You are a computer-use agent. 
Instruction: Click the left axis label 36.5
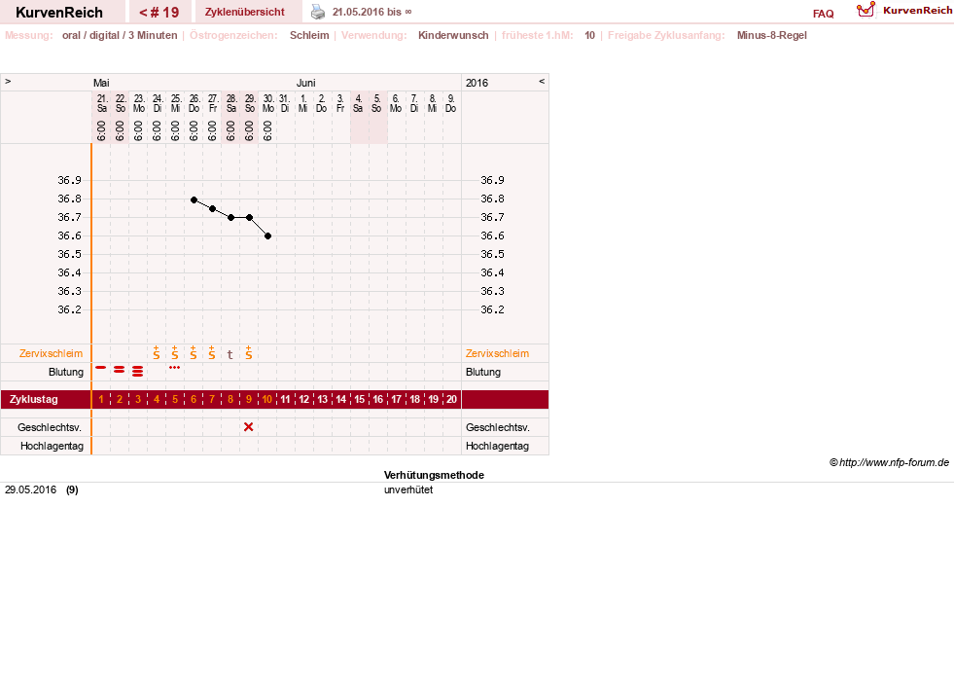(69, 254)
